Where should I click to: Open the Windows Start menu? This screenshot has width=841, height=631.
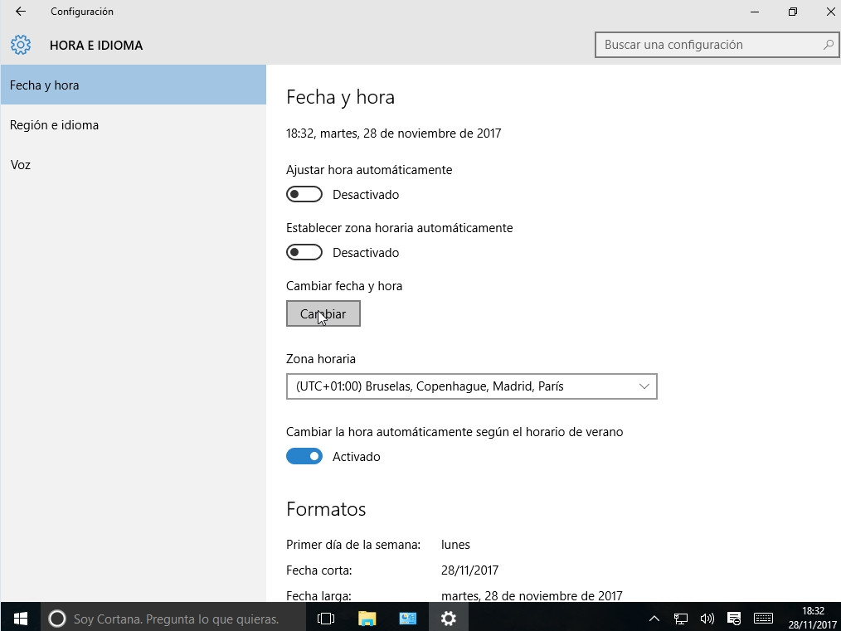21,618
